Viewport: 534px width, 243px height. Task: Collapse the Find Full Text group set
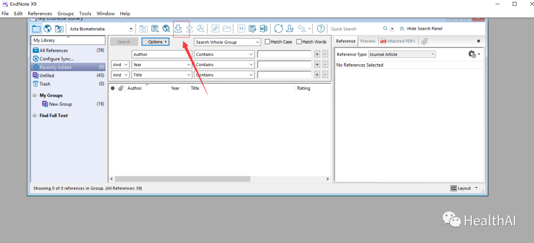point(35,116)
